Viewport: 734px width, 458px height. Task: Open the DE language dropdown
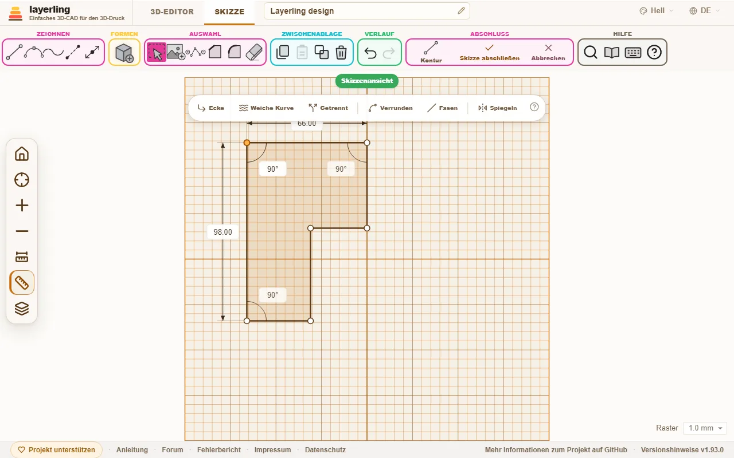705,11
